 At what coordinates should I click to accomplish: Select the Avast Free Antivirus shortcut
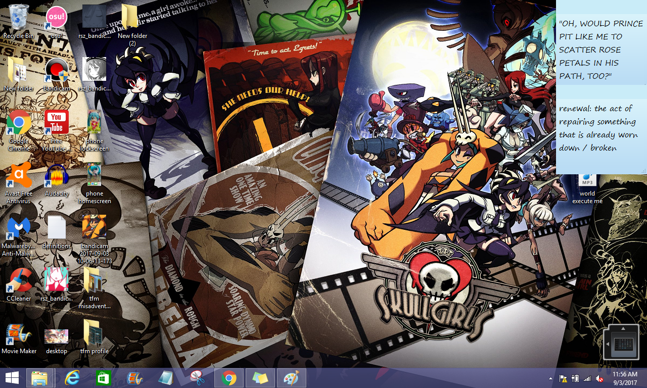click(x=19, y=182)
